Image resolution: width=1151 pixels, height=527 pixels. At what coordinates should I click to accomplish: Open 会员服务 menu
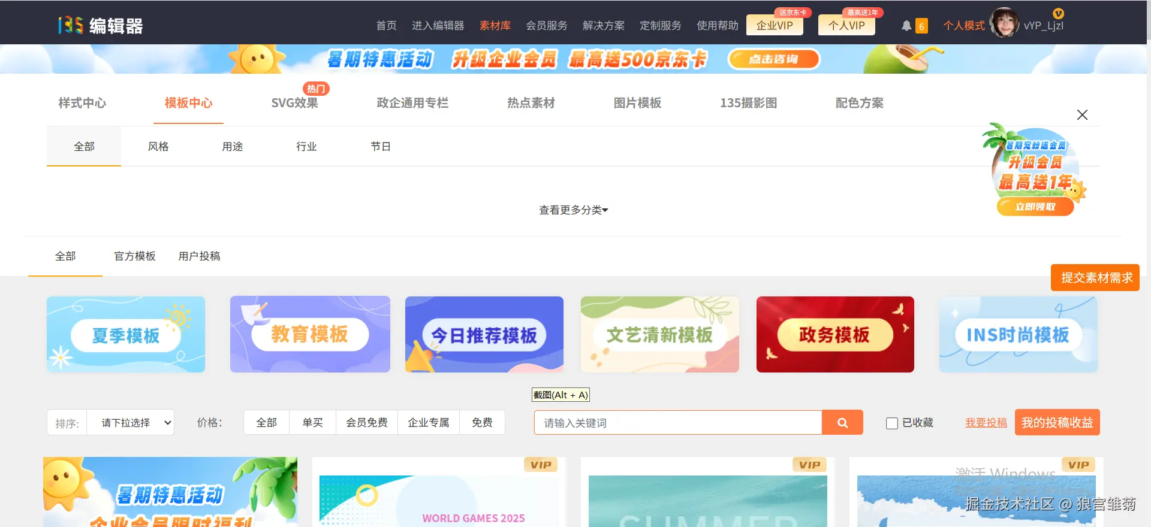[x=546, y=26]
